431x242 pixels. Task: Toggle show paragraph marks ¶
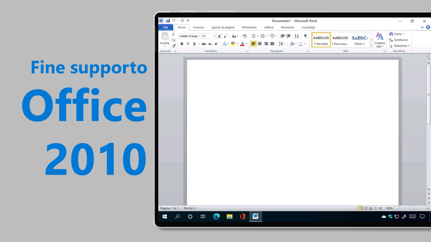(x=305, y=36)
